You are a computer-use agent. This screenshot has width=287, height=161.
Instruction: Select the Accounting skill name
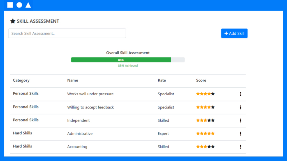click(x=77, y=147)
